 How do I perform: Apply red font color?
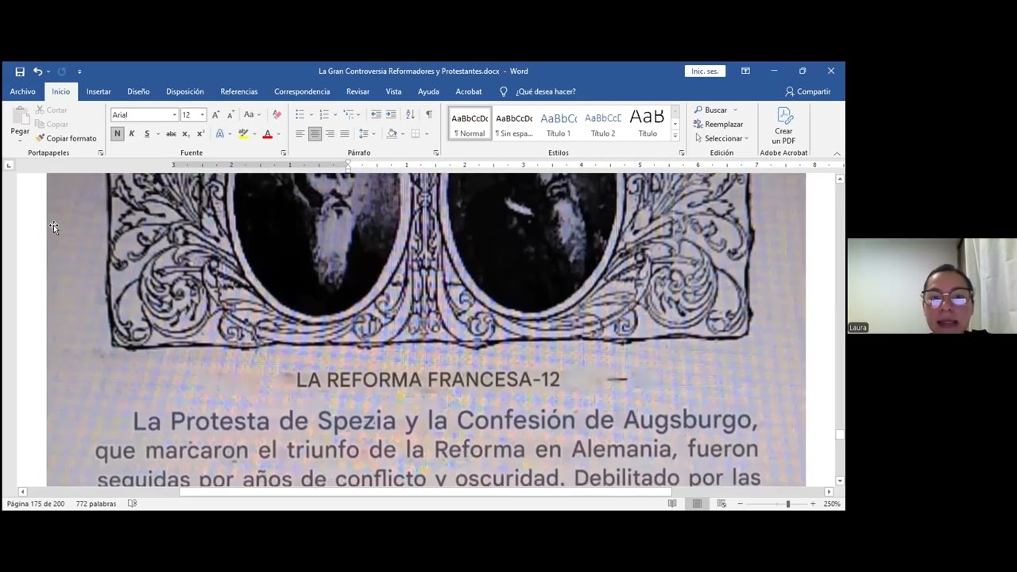coord(268,133)
